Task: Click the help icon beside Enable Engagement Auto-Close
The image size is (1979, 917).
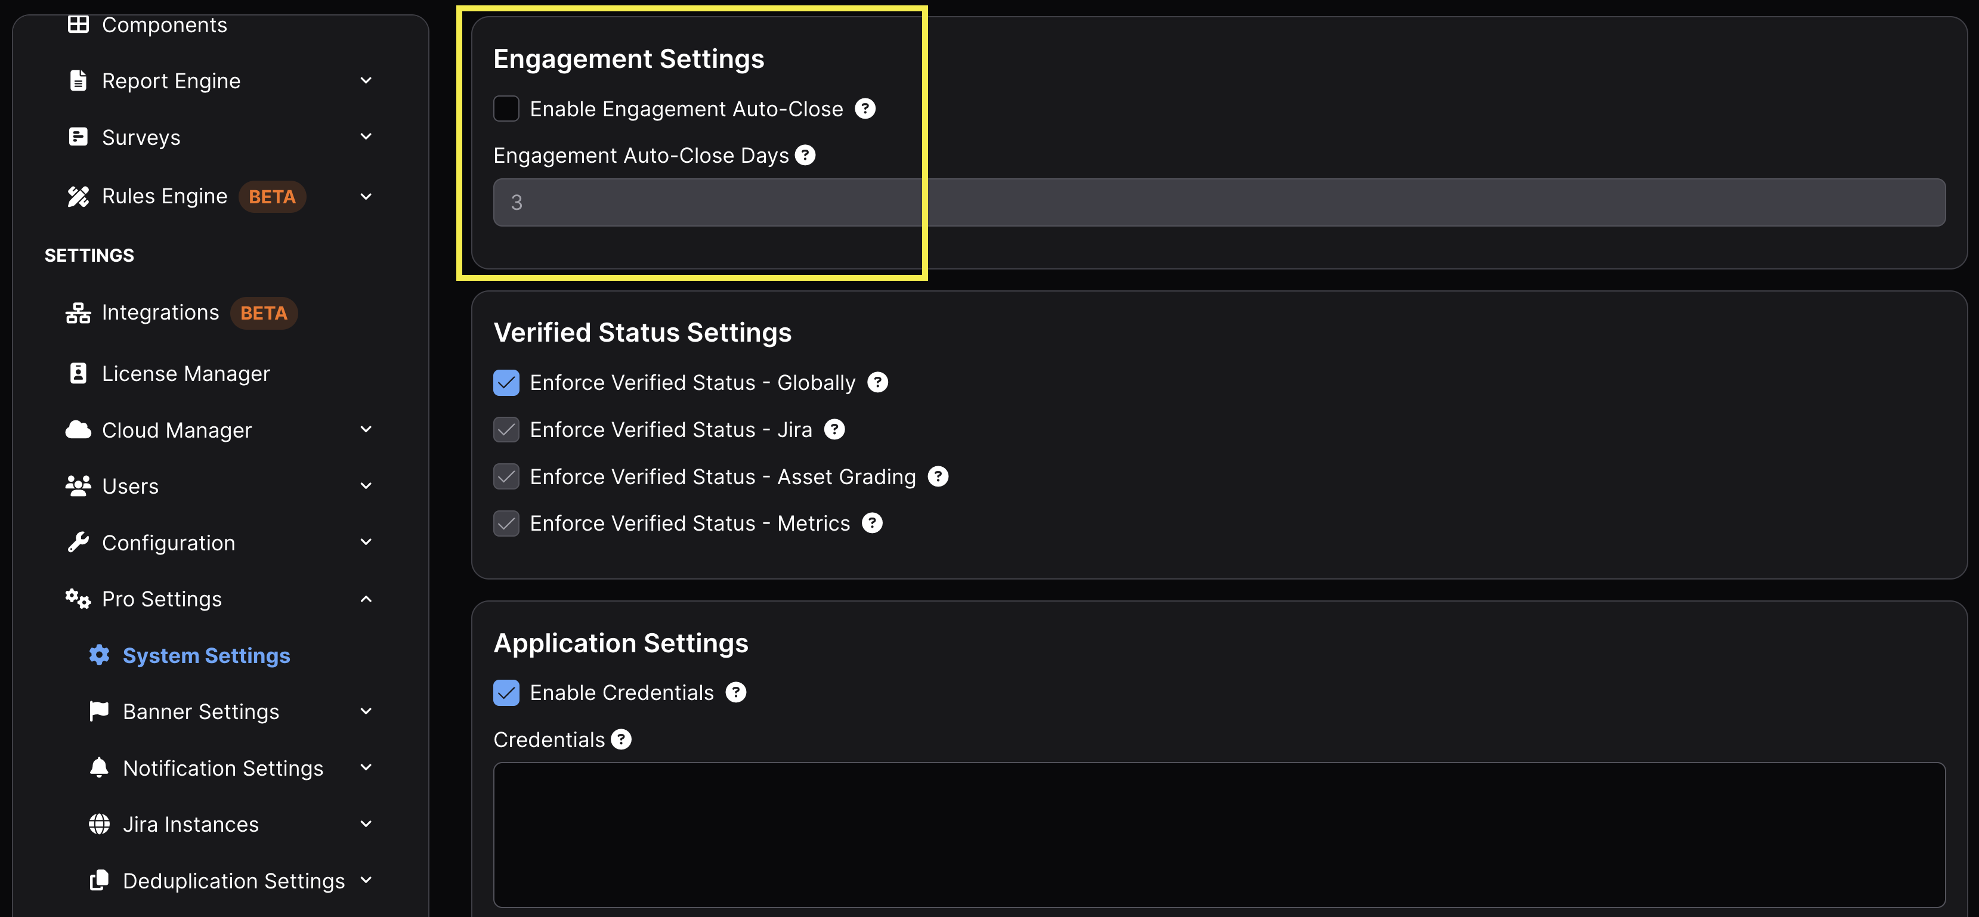Action: (865, 109)
